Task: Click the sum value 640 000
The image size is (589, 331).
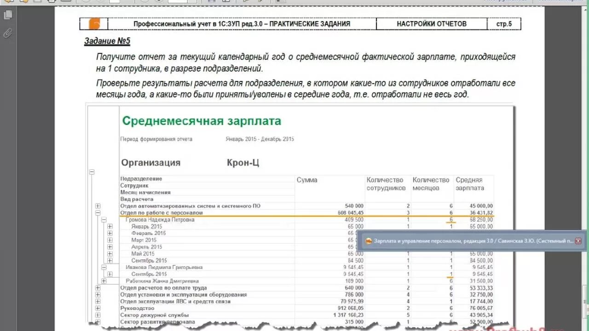Action: click(354, 288)
